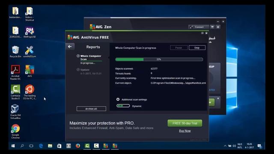Open the Recycle Bin
The height and width of the screenshot is (154, 274).
tap(15, 52)
